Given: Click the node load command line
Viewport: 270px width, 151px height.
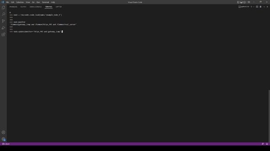Looking at the screenshot, I should pos(35,15).
